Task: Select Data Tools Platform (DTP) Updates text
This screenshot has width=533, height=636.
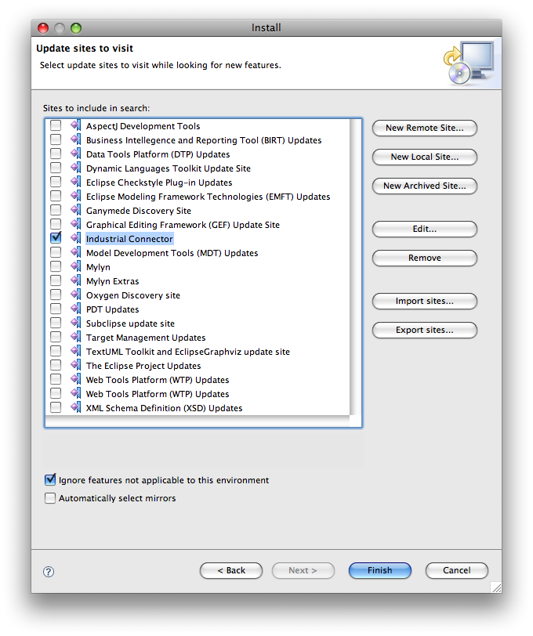Action: tap(158, 154)
